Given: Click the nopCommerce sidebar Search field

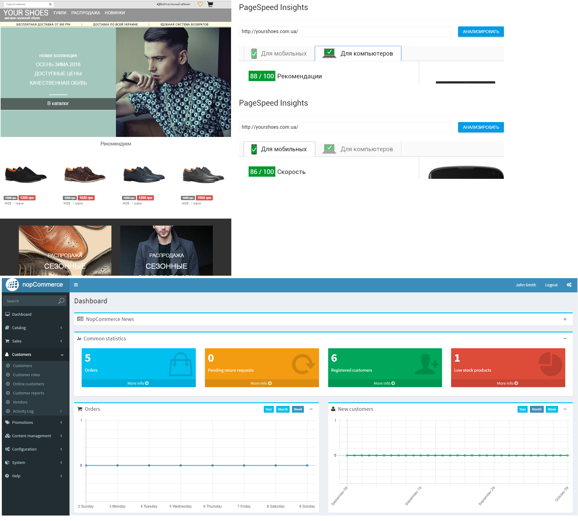Looking at the screenshot, I should click(x=35, y=301).
